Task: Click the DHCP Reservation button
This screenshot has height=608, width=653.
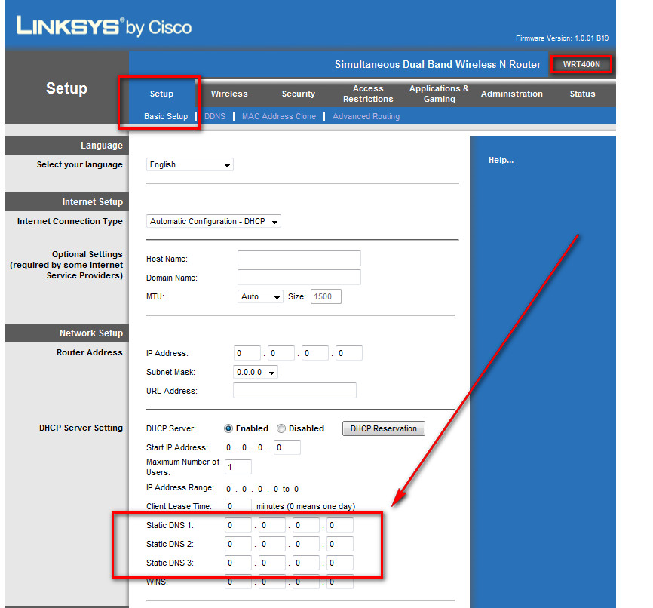Action: 383,428
